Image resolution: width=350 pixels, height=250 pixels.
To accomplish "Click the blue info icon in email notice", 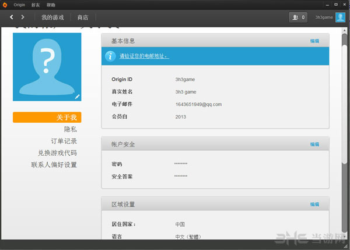I will (109, 56).
